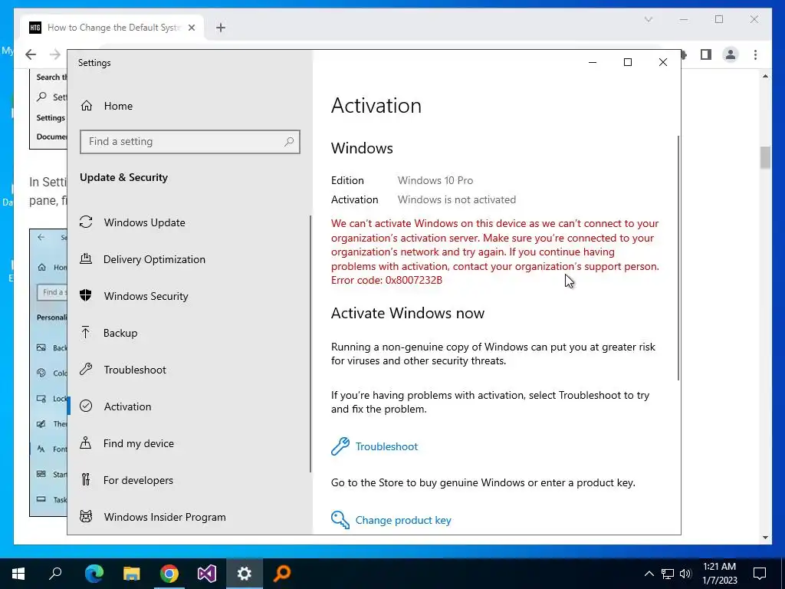Open Windows Security page
Screen dimensions: 785x589
[146, 296]
